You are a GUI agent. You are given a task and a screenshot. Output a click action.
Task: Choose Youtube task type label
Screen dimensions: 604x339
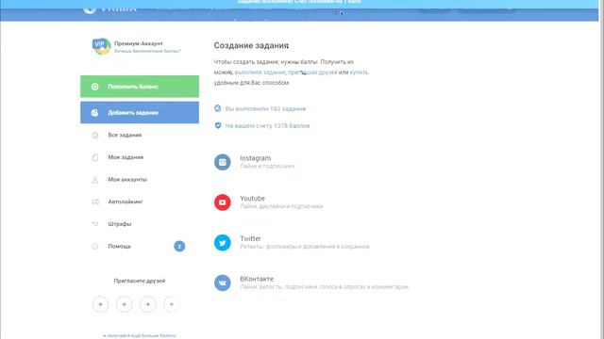pyautogui.click(x=252, y=199)
